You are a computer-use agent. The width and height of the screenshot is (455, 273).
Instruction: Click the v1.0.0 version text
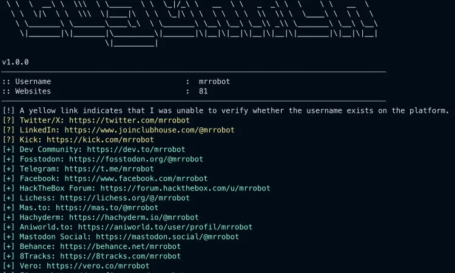15,62
